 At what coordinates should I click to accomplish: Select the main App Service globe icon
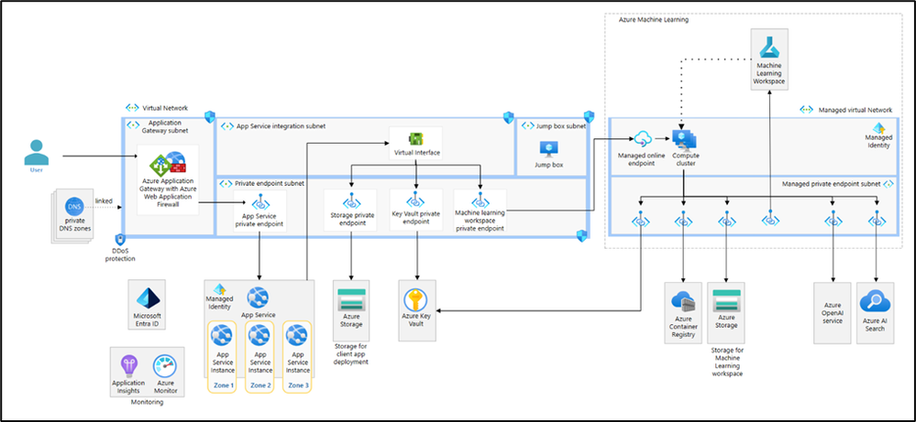pyautogui.click(x=258, y=298)
